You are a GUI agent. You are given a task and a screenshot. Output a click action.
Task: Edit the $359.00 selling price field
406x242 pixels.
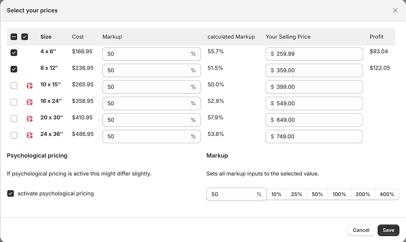pos(314,71)
